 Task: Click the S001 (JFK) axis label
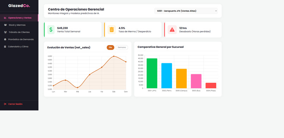(x=152, y=90)
